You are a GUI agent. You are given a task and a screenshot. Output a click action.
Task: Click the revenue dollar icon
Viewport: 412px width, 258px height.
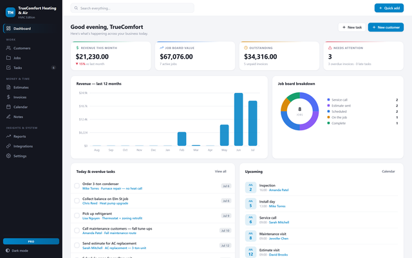coord(77,48)
